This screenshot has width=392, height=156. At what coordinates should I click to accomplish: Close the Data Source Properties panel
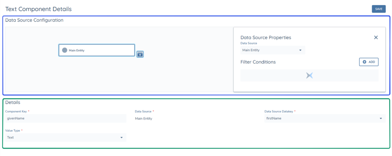(376, 38)
